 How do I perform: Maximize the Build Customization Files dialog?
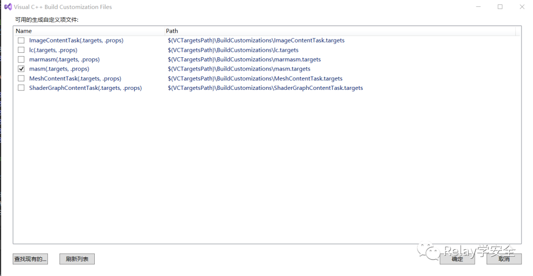[500, 7]
